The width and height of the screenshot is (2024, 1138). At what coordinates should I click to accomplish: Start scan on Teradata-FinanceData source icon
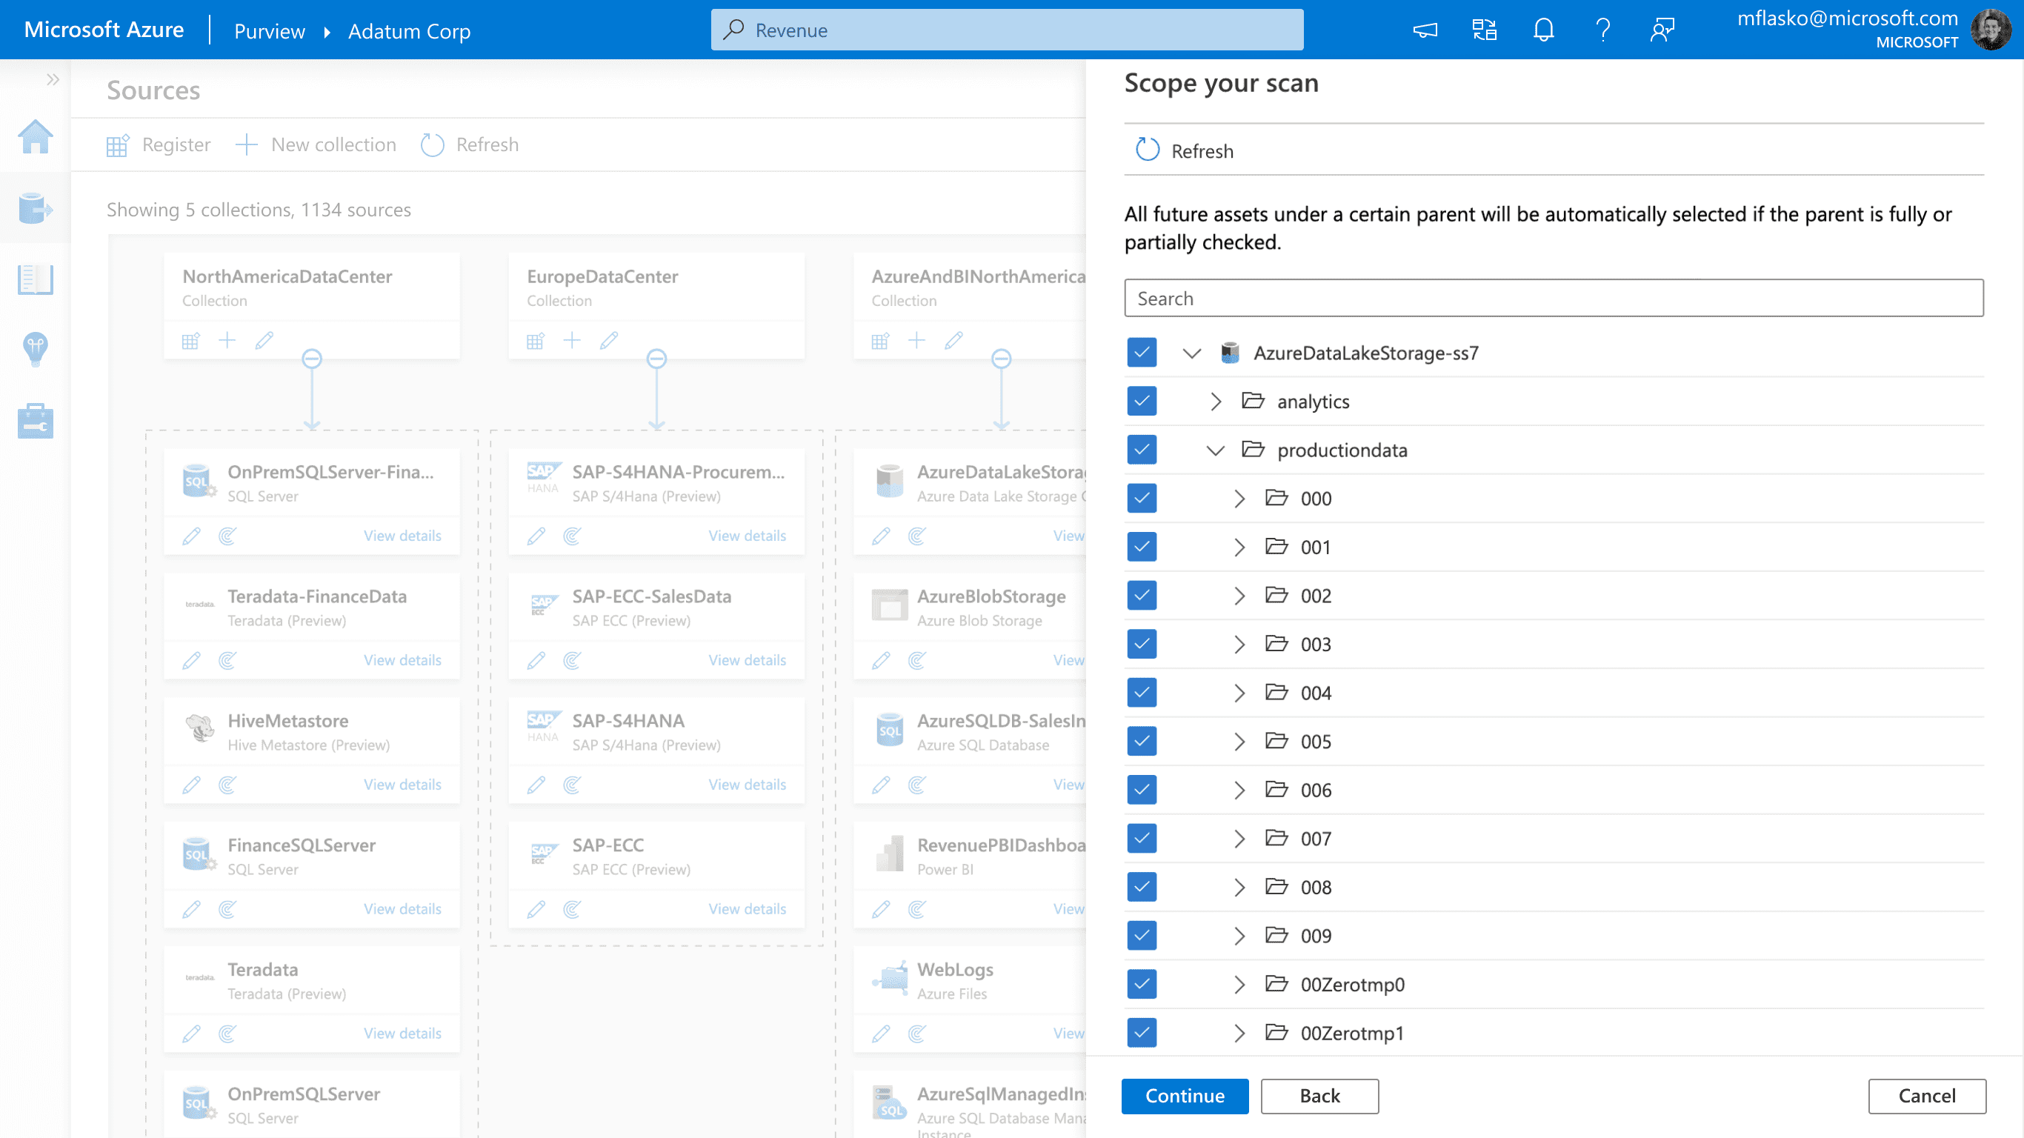[227, 660]
